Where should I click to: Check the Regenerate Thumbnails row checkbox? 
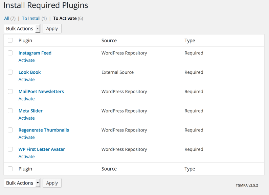[10, 130]
